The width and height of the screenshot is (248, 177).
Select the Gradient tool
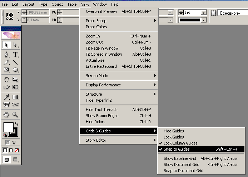15,97
